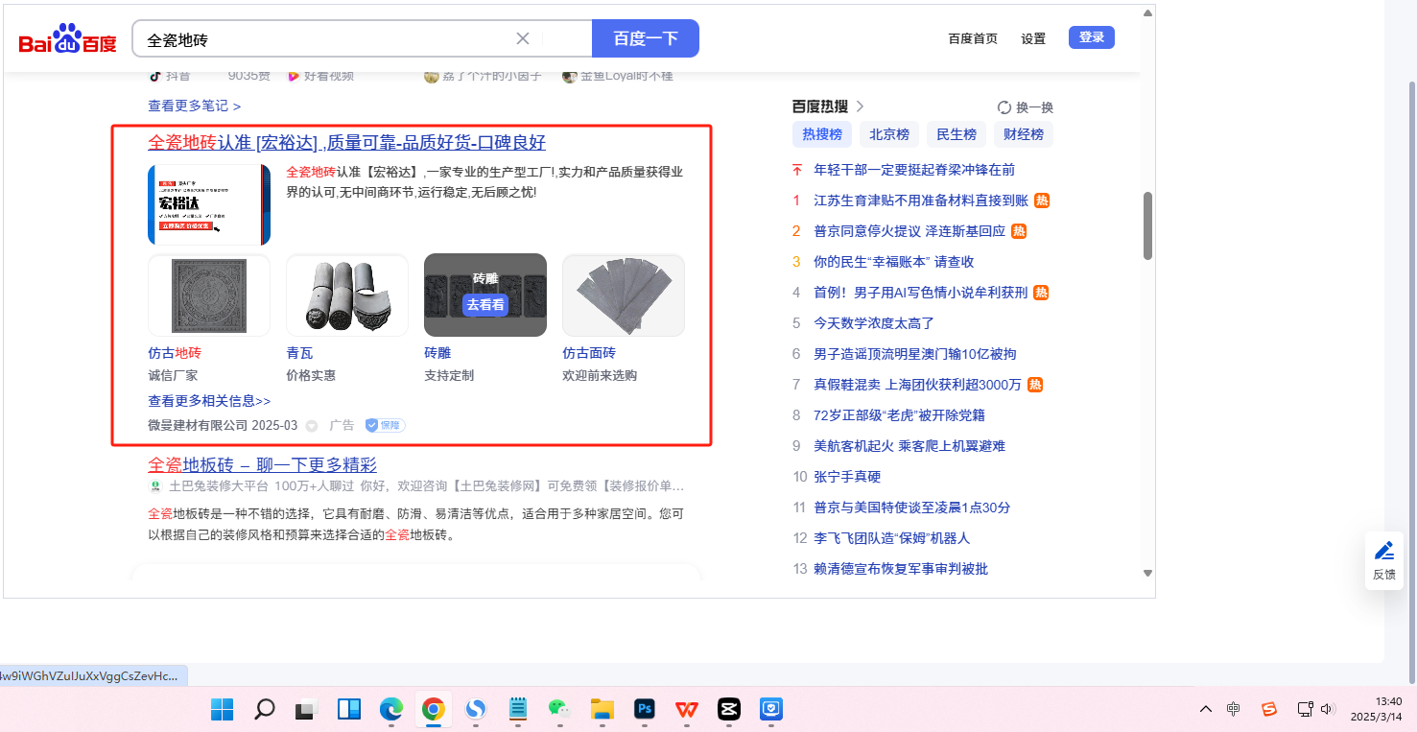Click the 换一换 refresh icon
The image size is (1417, 732).
tap(1004, 107)
